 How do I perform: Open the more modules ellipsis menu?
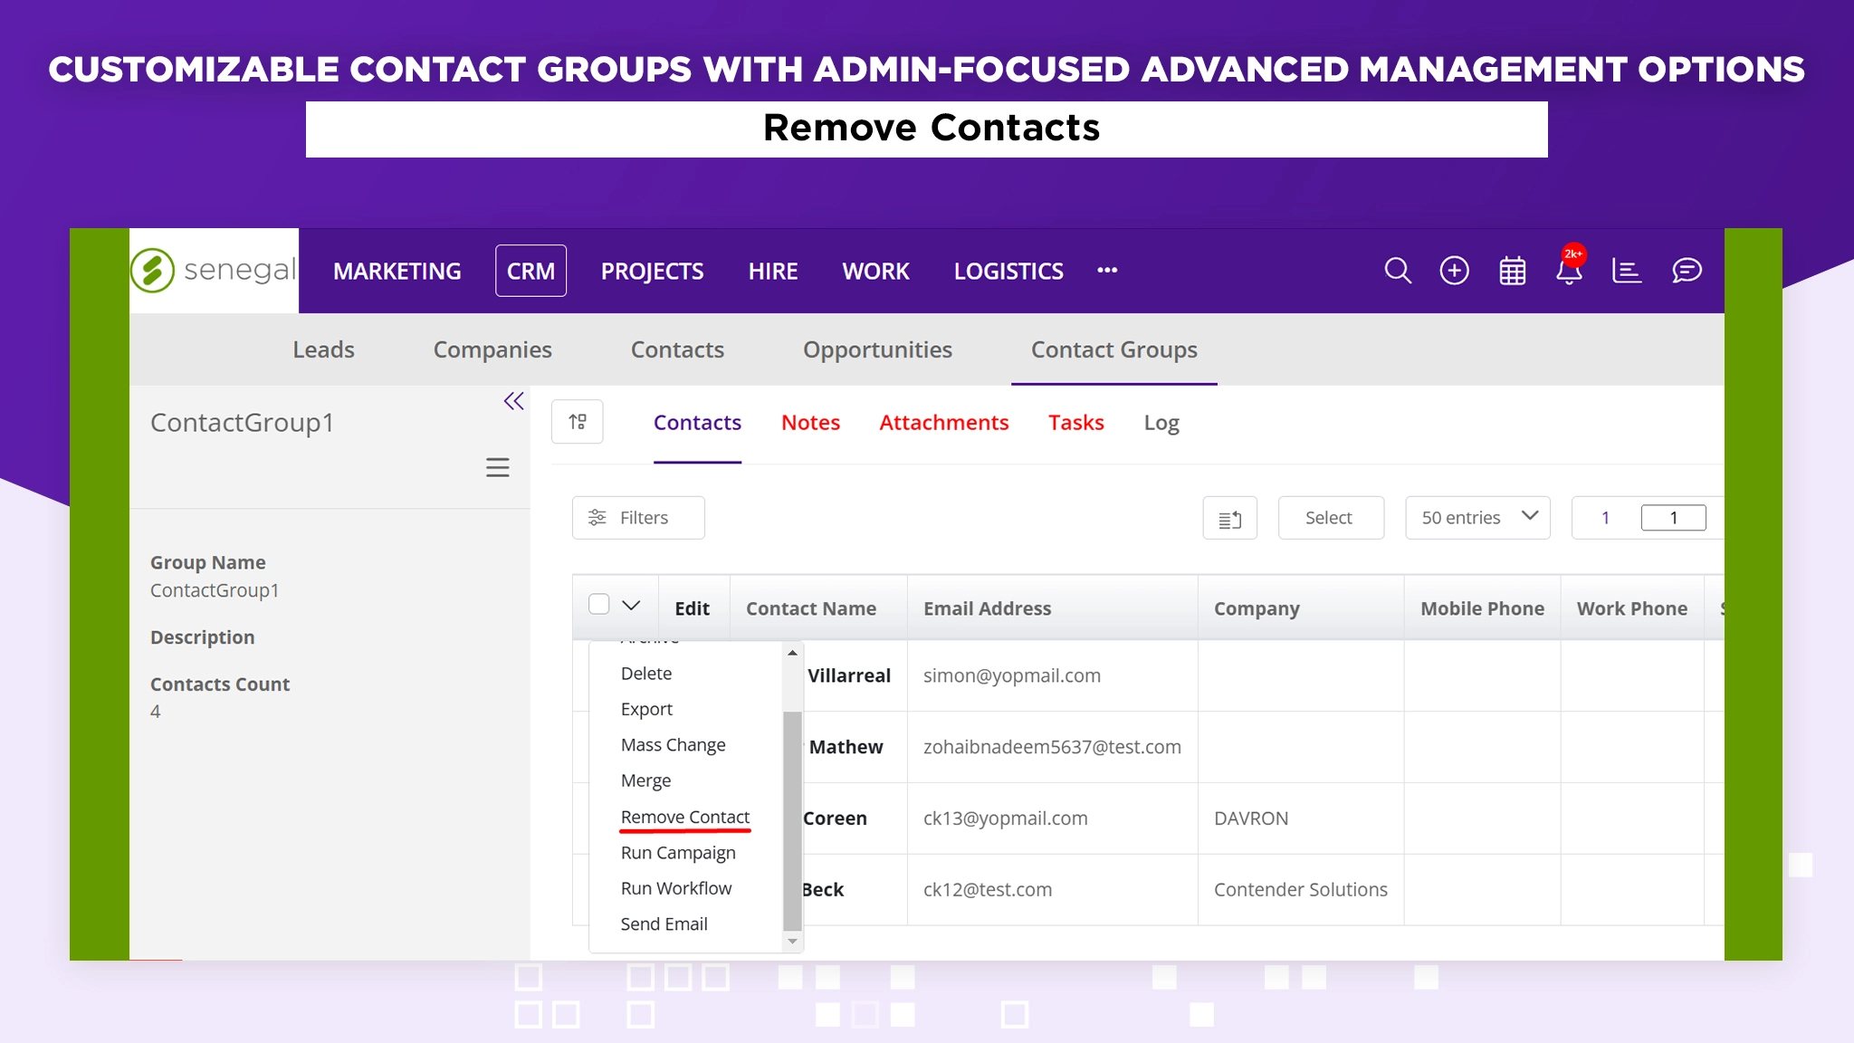tap(1107, 271)
